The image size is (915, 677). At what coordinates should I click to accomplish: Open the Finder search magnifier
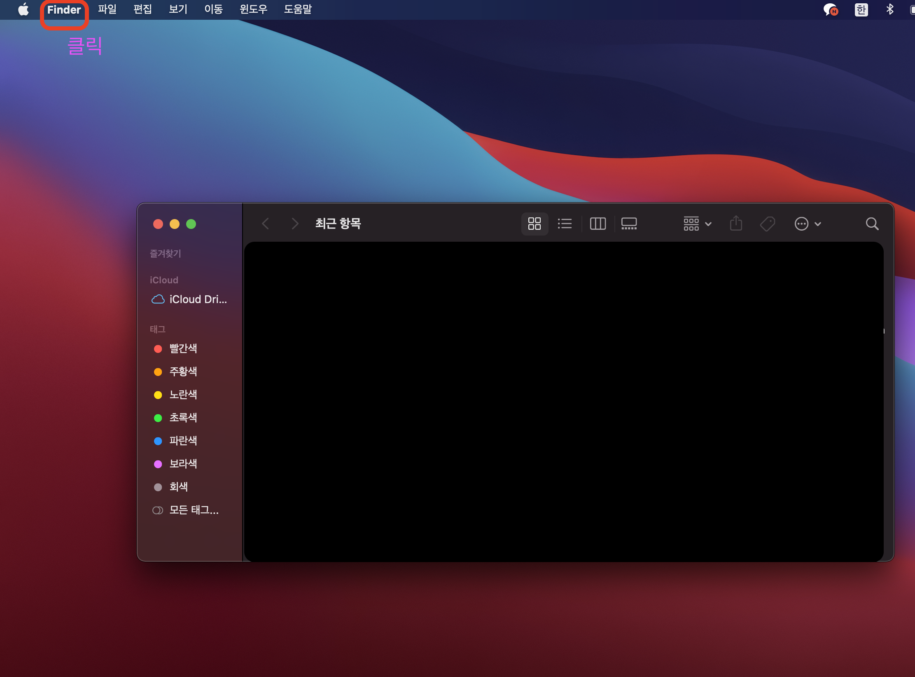(872, 224)
